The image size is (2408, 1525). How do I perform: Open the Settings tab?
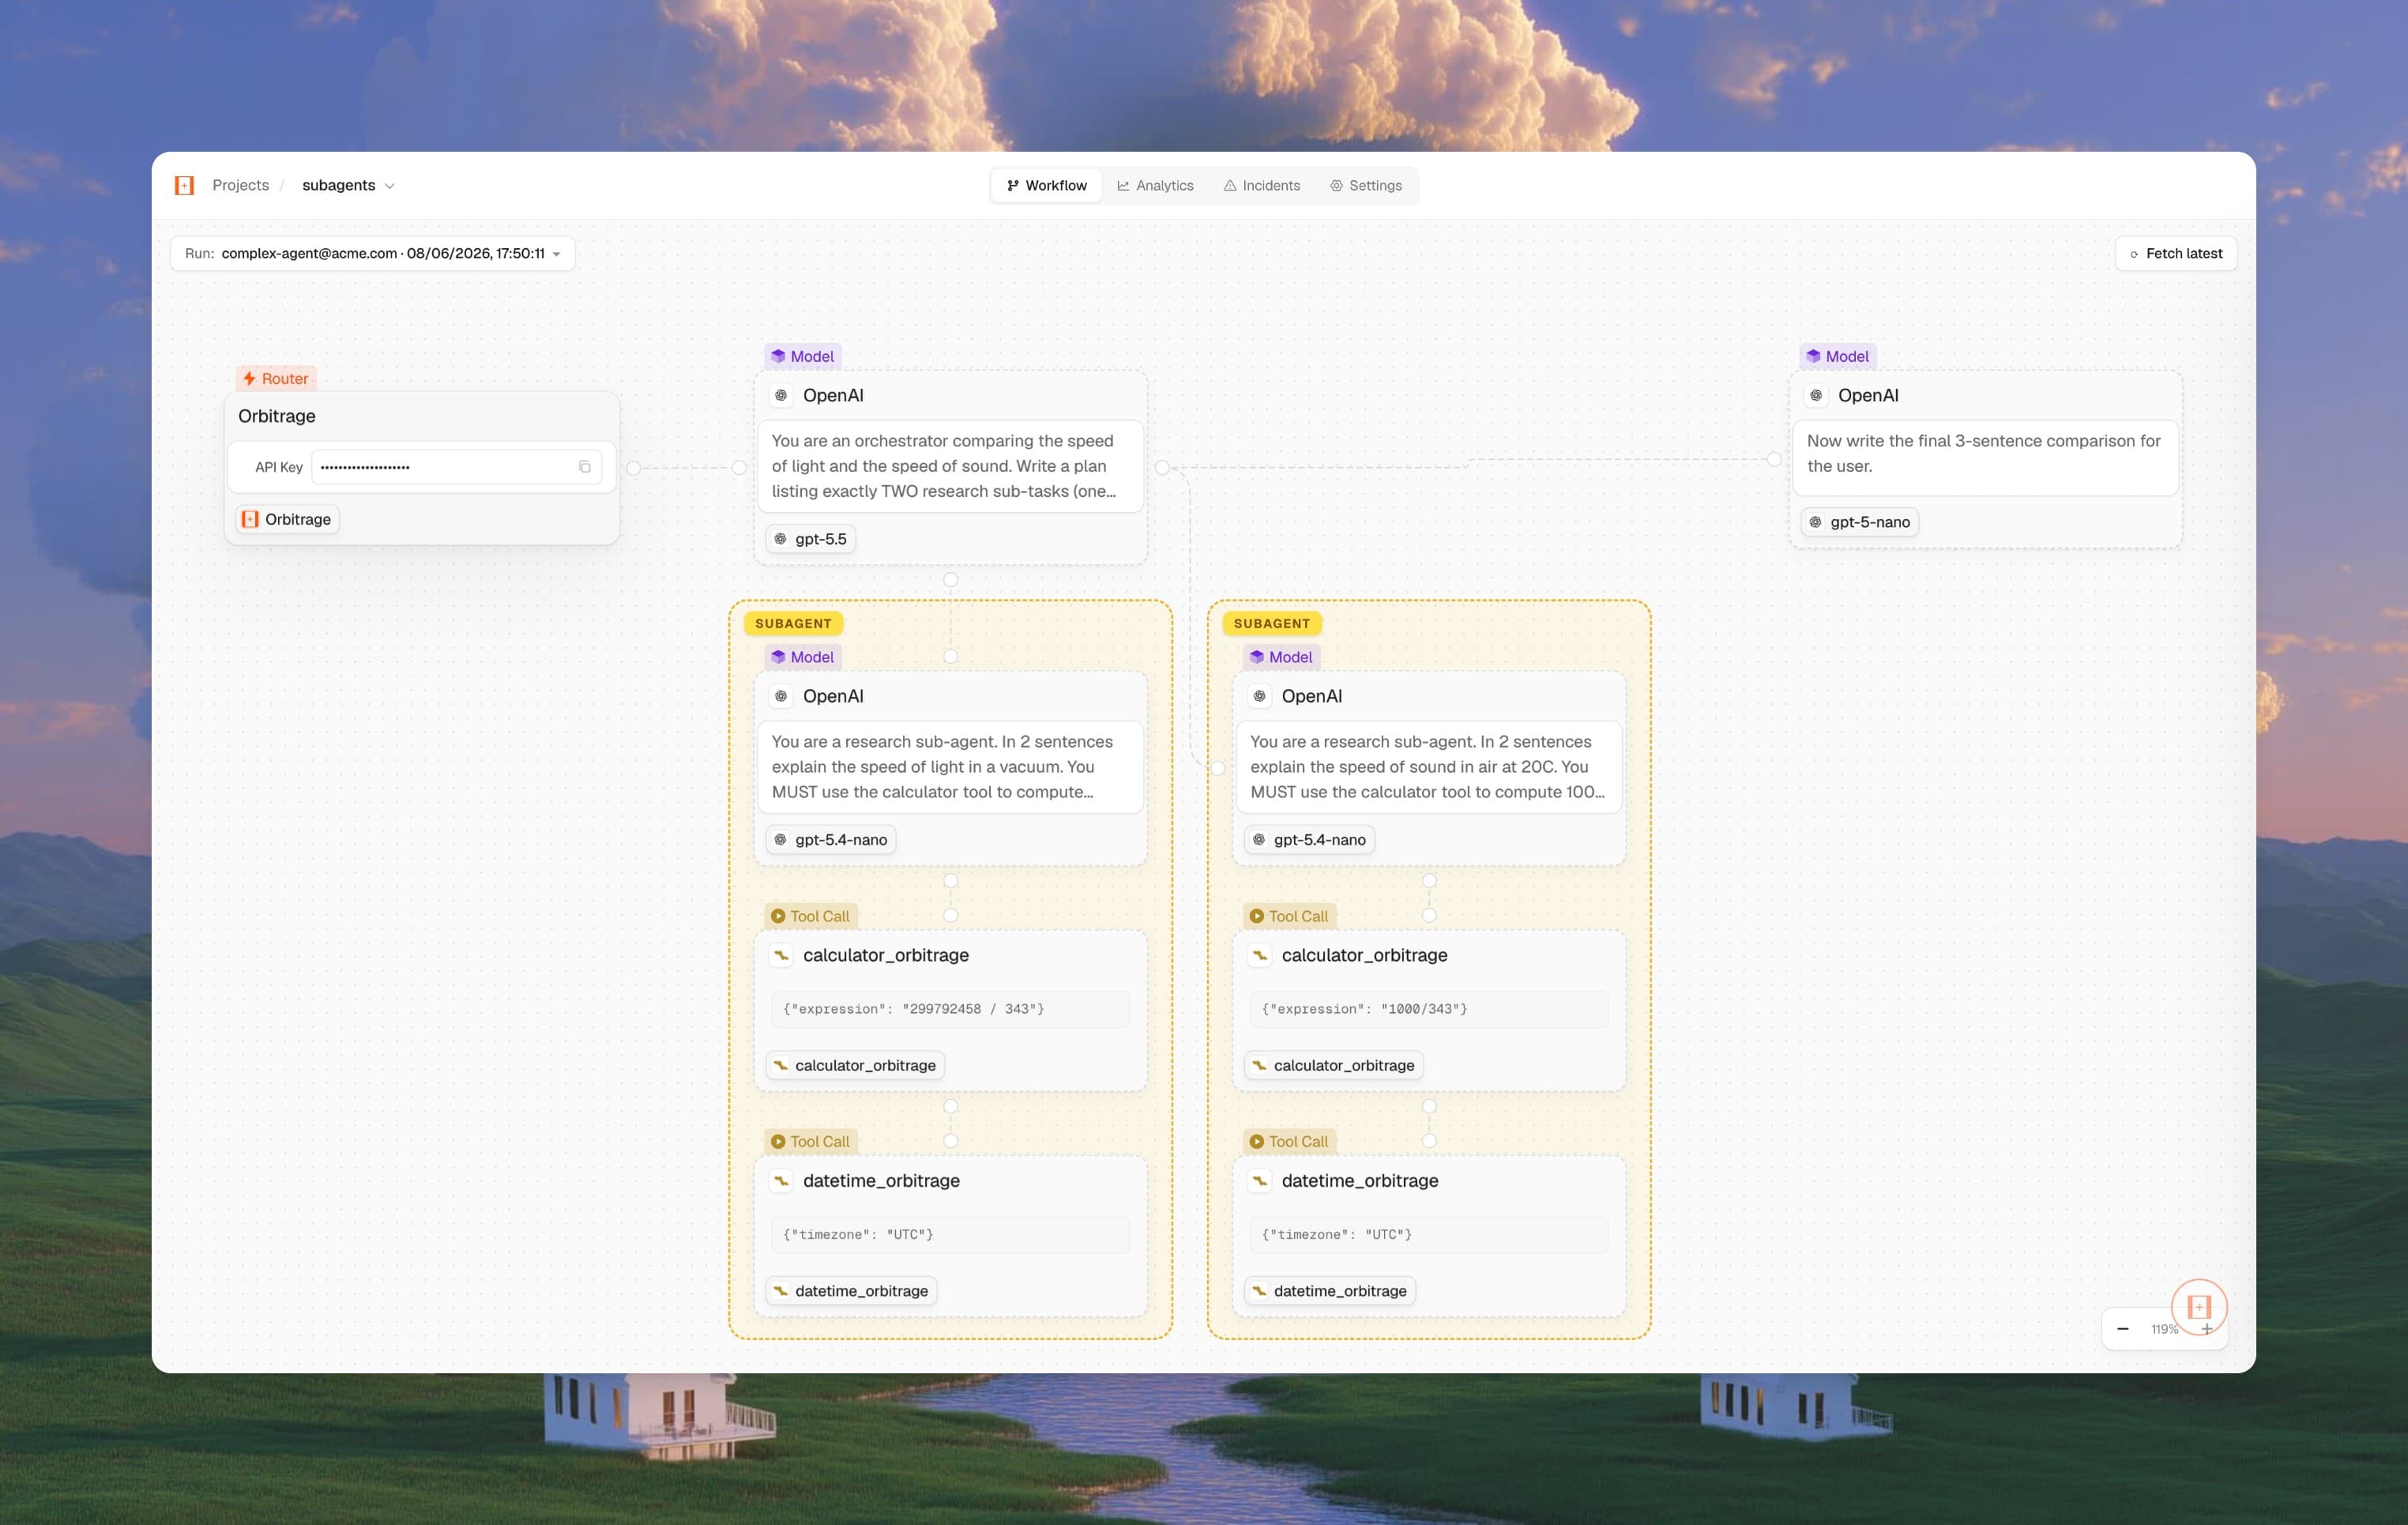coord(1366,185)
